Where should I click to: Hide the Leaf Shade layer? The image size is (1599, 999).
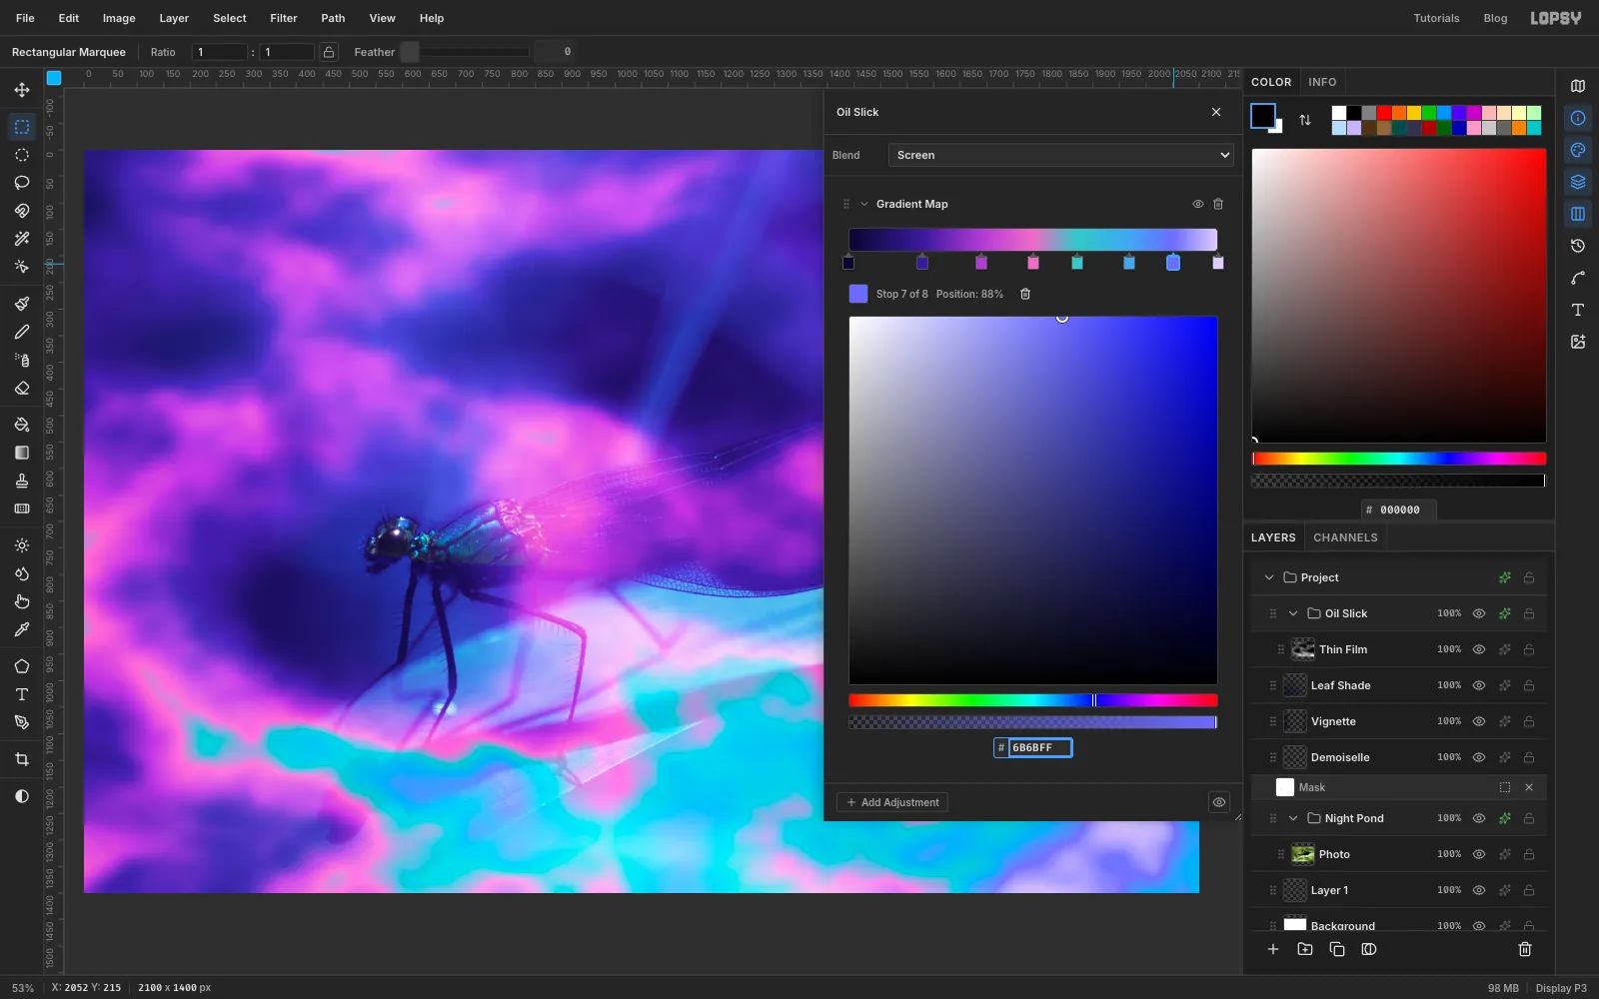pos(1479,685)
